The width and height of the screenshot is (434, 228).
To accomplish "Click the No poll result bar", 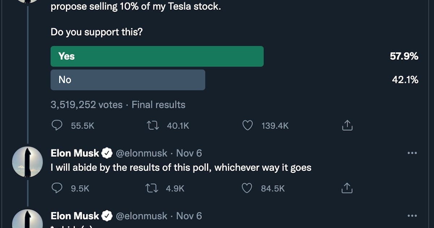I will [128, 80].
